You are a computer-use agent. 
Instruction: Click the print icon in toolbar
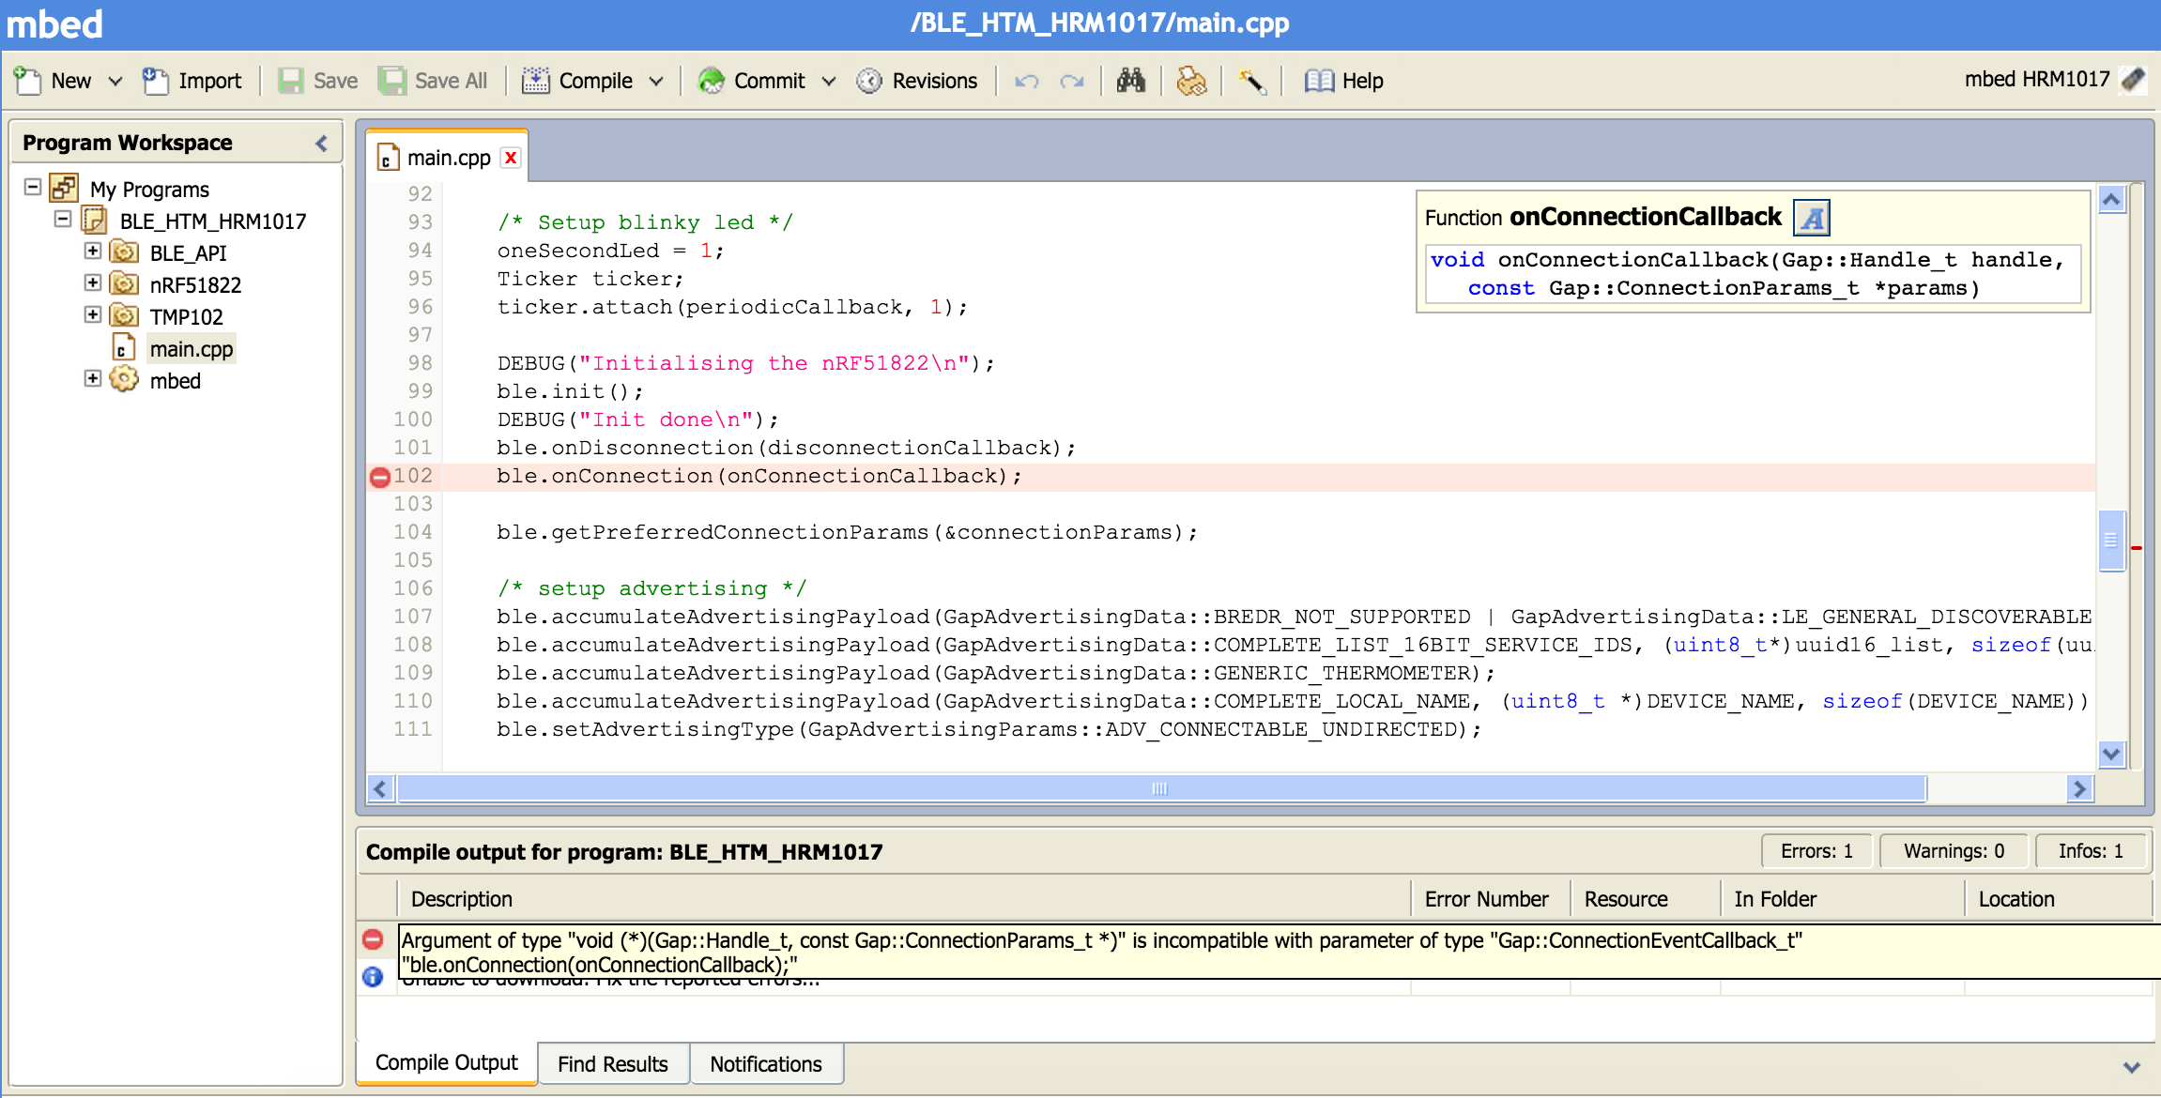tap(1191, 82)
